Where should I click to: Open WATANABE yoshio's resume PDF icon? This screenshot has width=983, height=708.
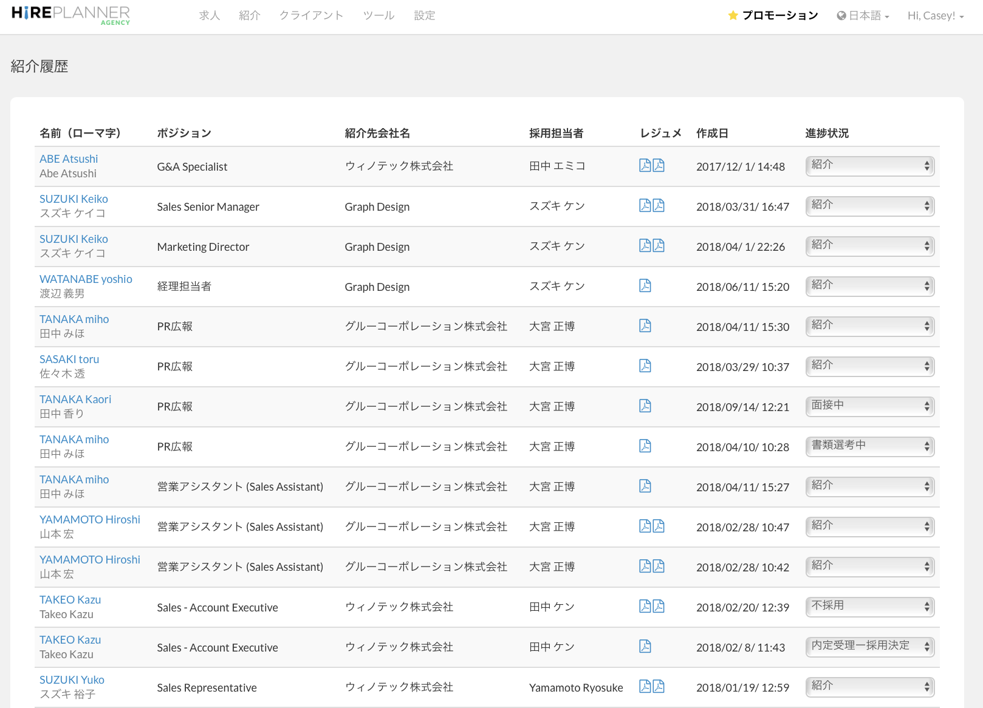[x=645, y=285]
